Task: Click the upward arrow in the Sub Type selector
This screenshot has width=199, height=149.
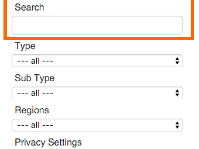Action: [177, 91]
